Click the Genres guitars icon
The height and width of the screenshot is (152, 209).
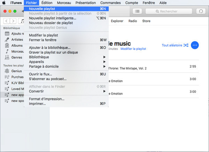[7, 58]
